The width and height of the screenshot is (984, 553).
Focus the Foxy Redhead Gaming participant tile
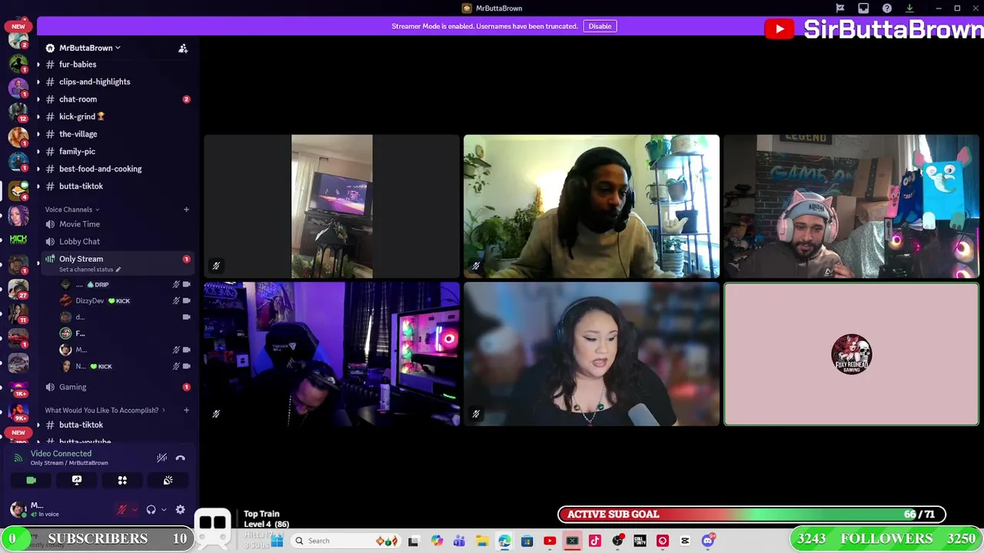pyautogui.click(x=851, y=354)
